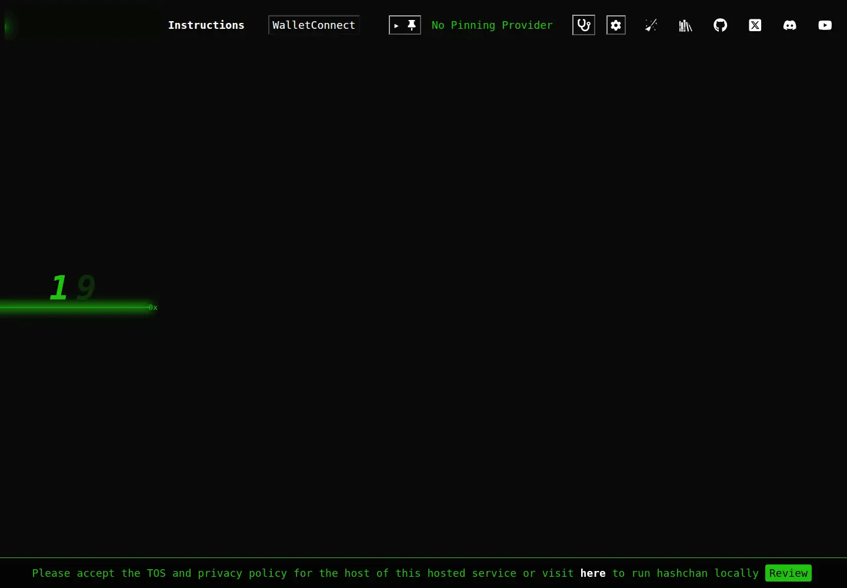Visit the GitHub repository icon

(x=720, y=25)
